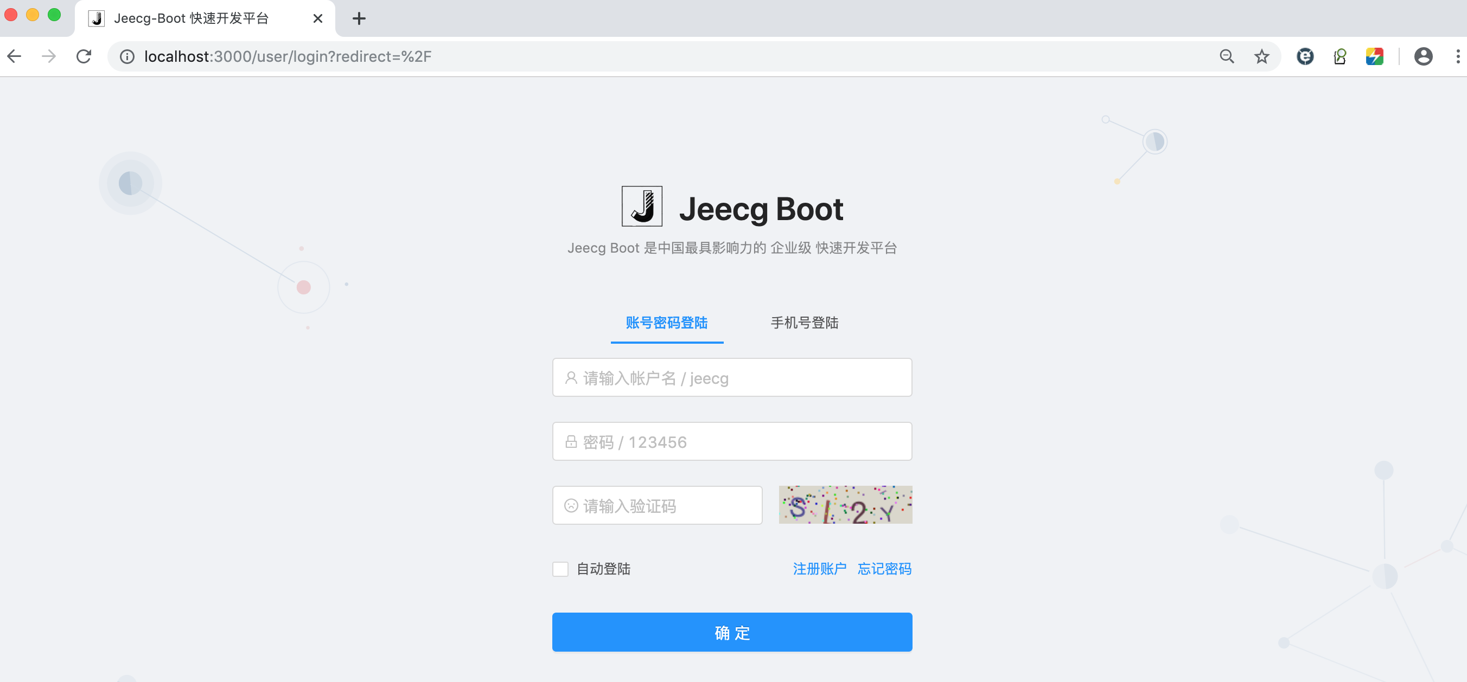
Task: Click the lock icon in the password field
Action: point(571,441)
